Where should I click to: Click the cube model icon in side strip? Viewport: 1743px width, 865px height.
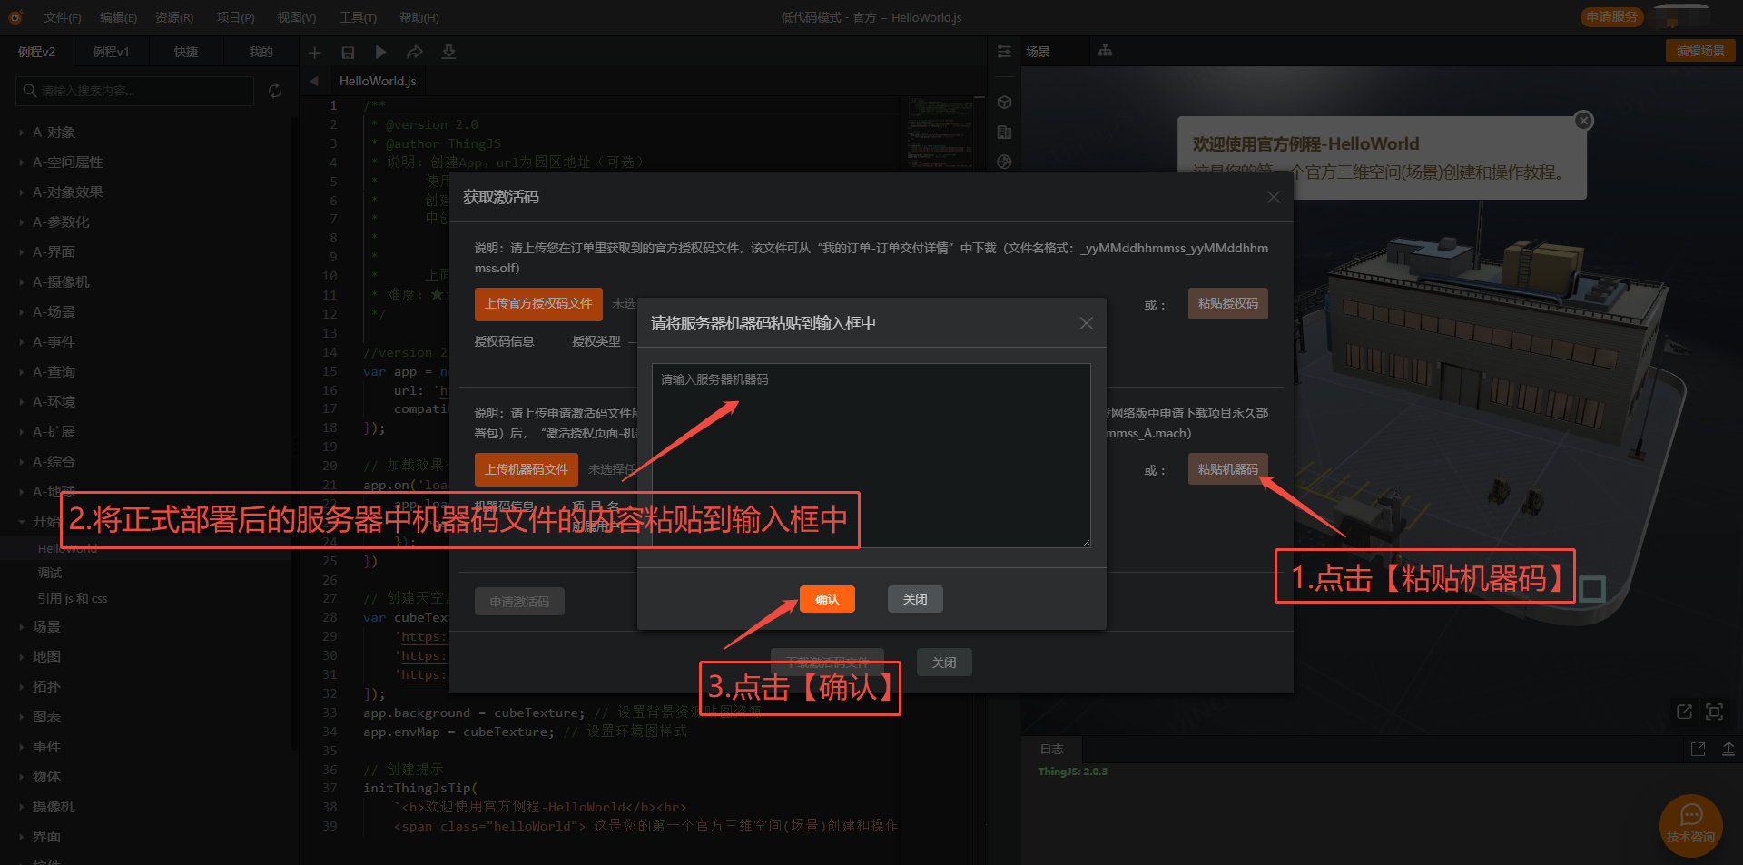point(1004,103)
